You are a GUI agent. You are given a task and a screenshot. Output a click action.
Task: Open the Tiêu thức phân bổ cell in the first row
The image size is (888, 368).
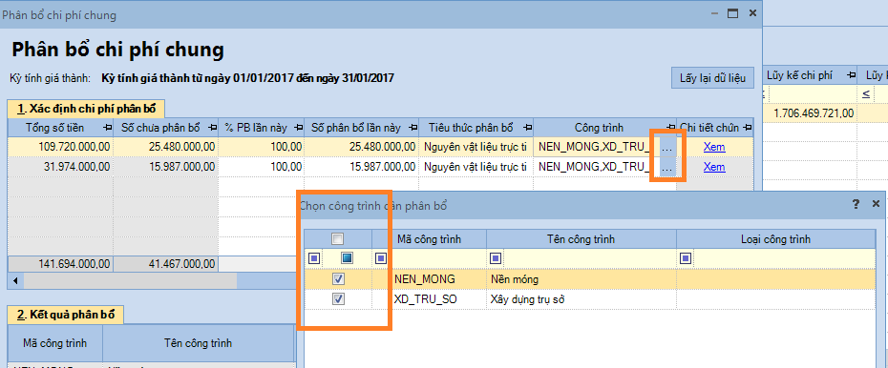(x=476, y=148)
